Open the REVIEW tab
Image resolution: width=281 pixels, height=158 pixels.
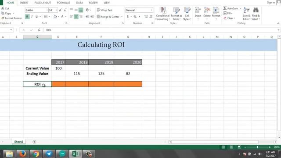[94, 3]
